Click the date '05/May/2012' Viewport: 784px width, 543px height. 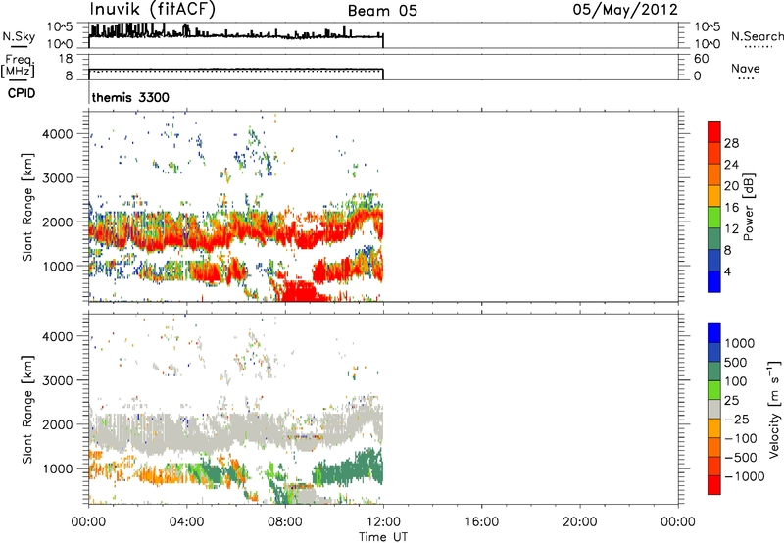click(625, 10)
